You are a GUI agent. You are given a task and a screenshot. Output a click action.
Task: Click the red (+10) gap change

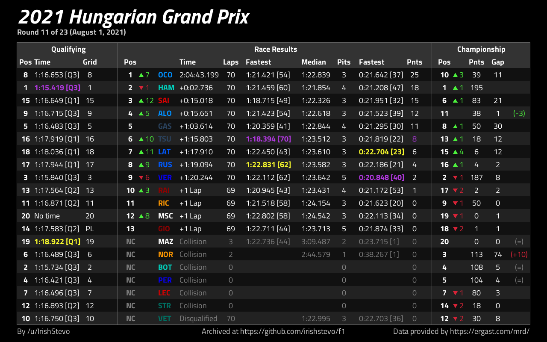[x=519, y=255]
